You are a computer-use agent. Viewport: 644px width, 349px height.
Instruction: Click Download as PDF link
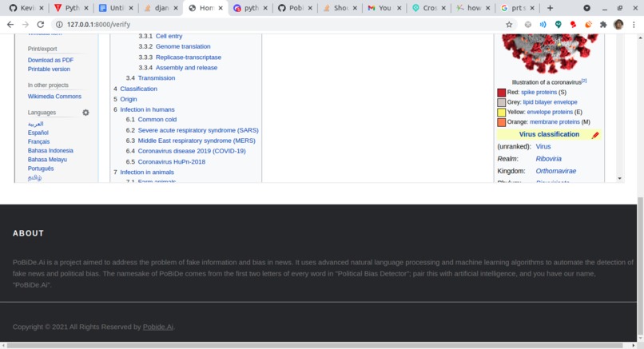(50, 60)
